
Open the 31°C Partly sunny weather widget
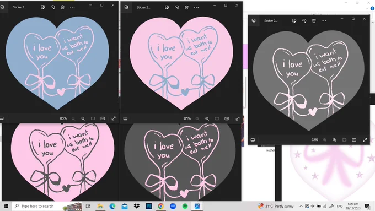pyautogui.click(x=276, y=206)
